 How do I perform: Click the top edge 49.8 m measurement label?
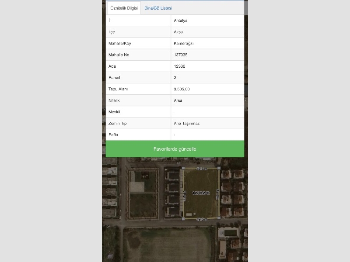pyautogui.click(x=202, y=169)
